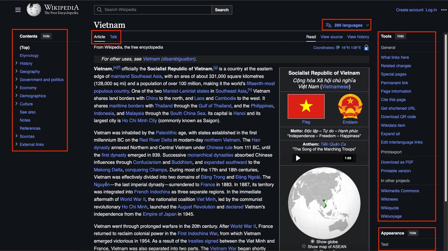Click the page vertical scrollbar
Screen dimensions: 448x251
(446, 118)
